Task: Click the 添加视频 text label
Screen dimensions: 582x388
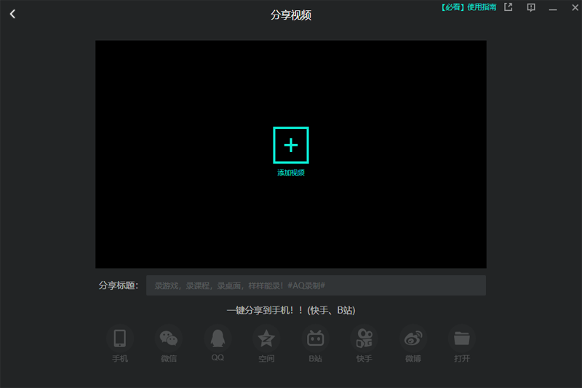Action: tap(291, 173)
